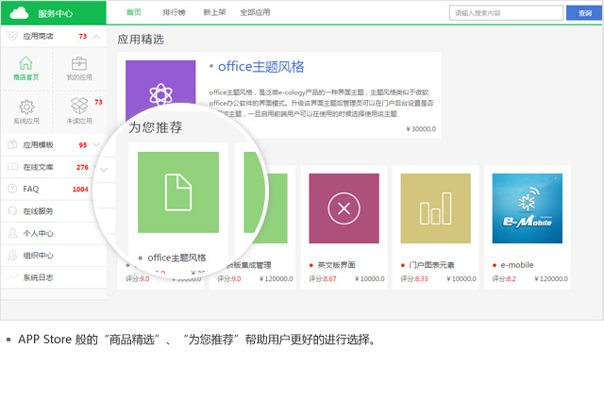Click the 个人中心 person icon

[x=12, y=233]
